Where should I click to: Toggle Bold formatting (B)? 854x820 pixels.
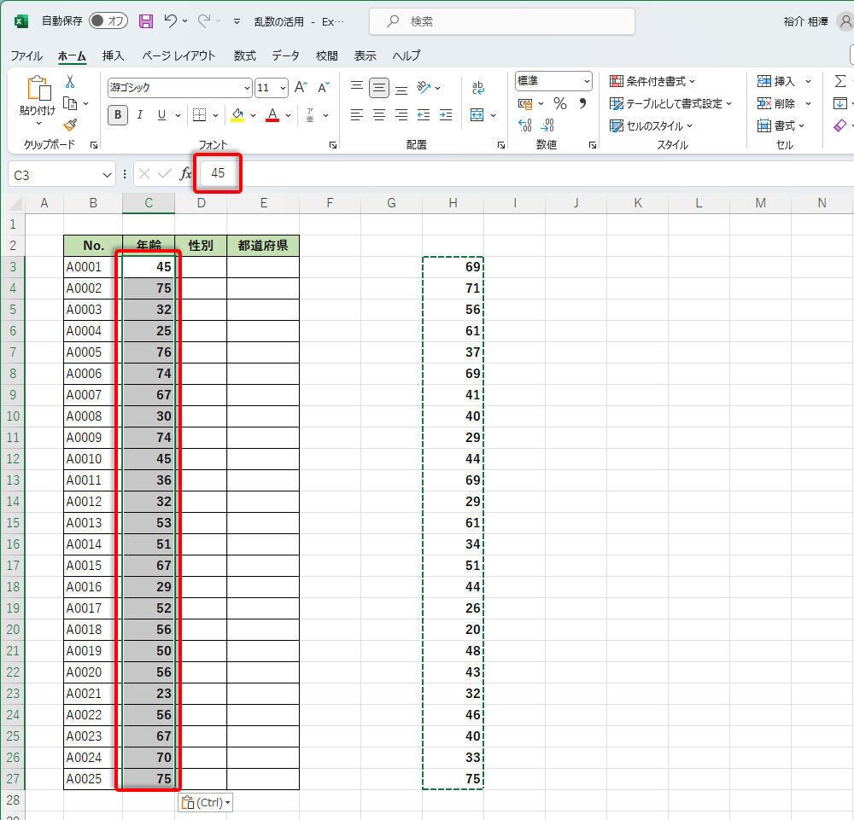tap(118, 115)
